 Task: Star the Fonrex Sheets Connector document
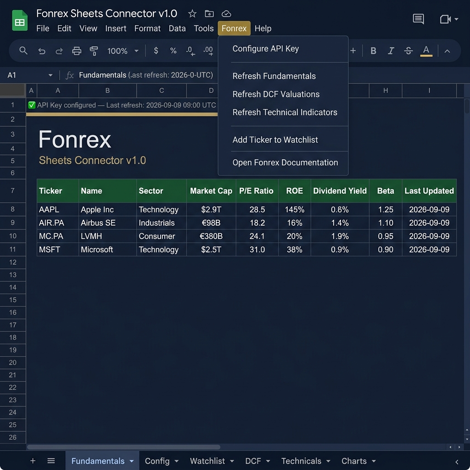point(192,13)
